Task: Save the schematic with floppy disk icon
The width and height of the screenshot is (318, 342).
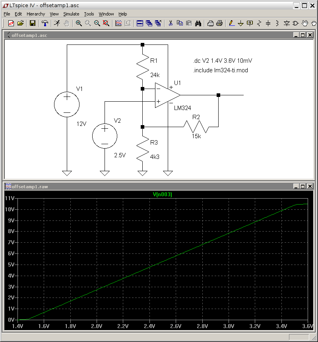Action: point(33,23)
